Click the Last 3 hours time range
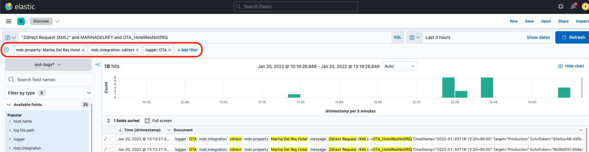The width and height of the screenshot is (589, 152). (x=438, y=37)
